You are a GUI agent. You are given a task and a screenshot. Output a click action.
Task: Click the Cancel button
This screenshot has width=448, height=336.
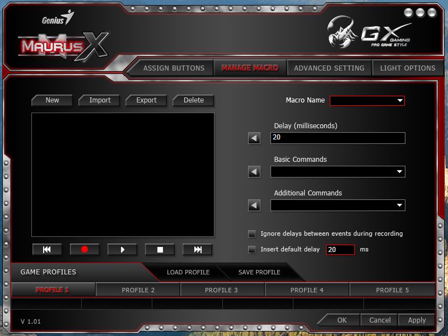tap(380, 320)
